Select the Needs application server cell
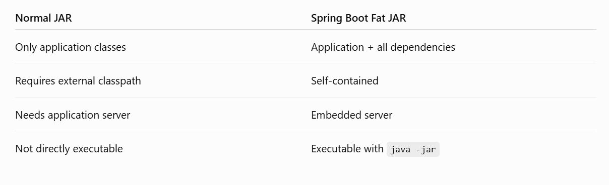 (73, 115)
